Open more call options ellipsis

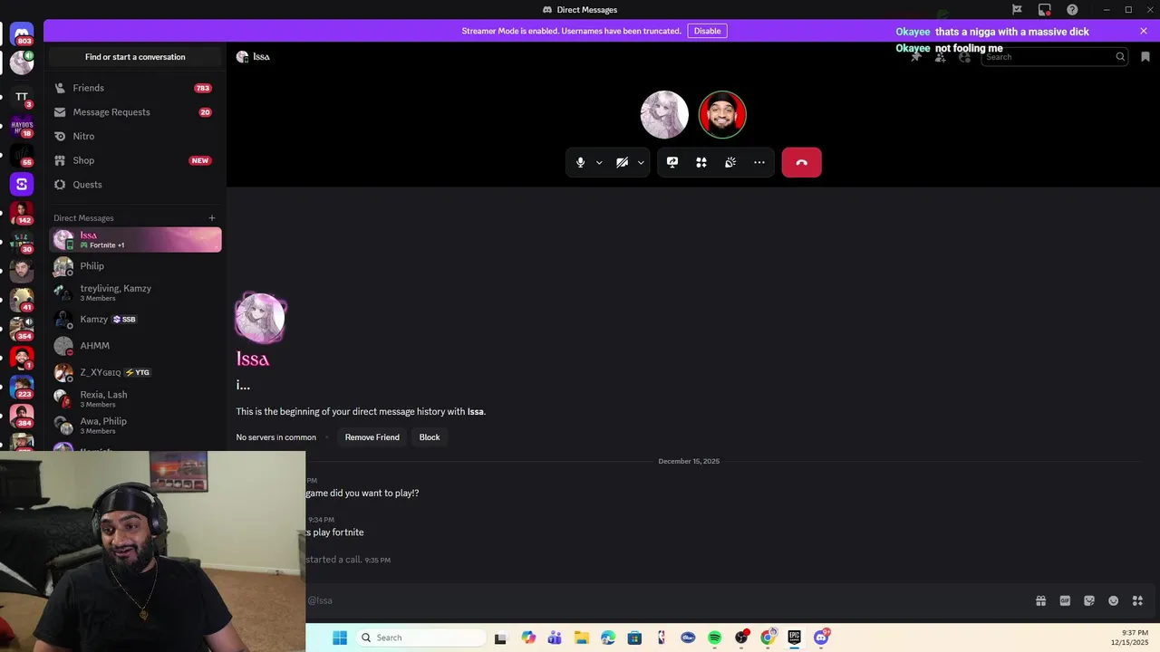coord(759,162)
